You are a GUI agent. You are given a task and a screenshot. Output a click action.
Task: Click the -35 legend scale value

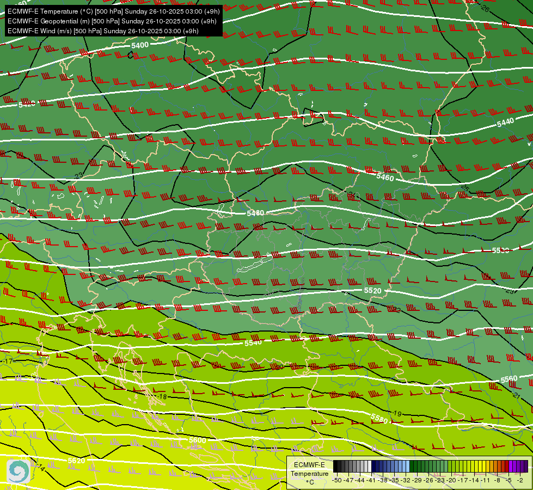394,480
